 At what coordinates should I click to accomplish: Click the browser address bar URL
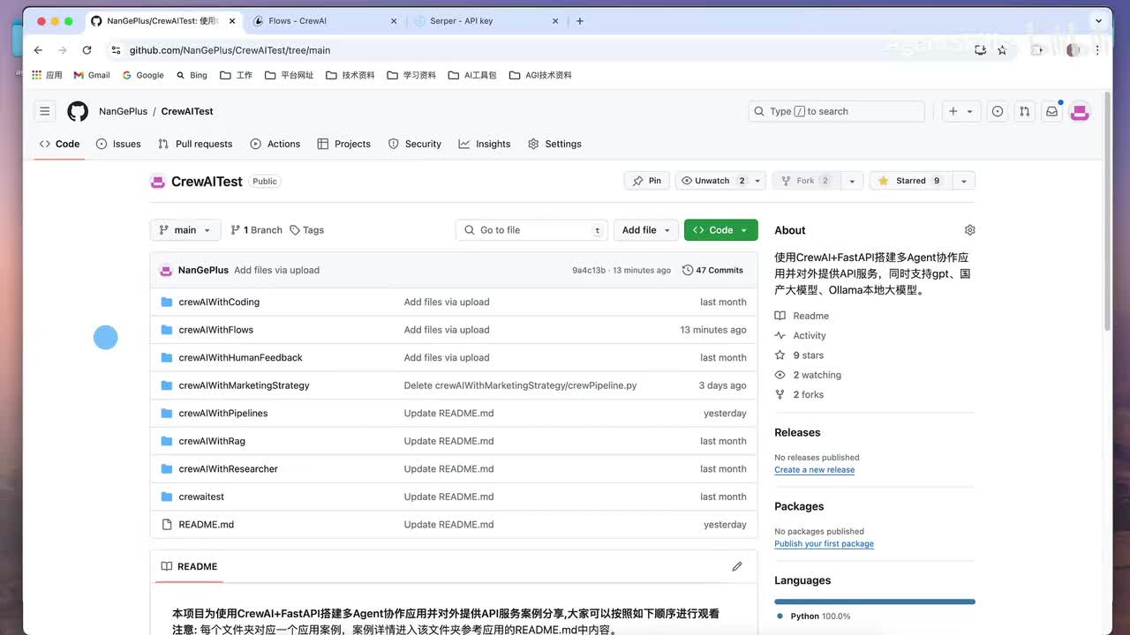tap(230, 50)
